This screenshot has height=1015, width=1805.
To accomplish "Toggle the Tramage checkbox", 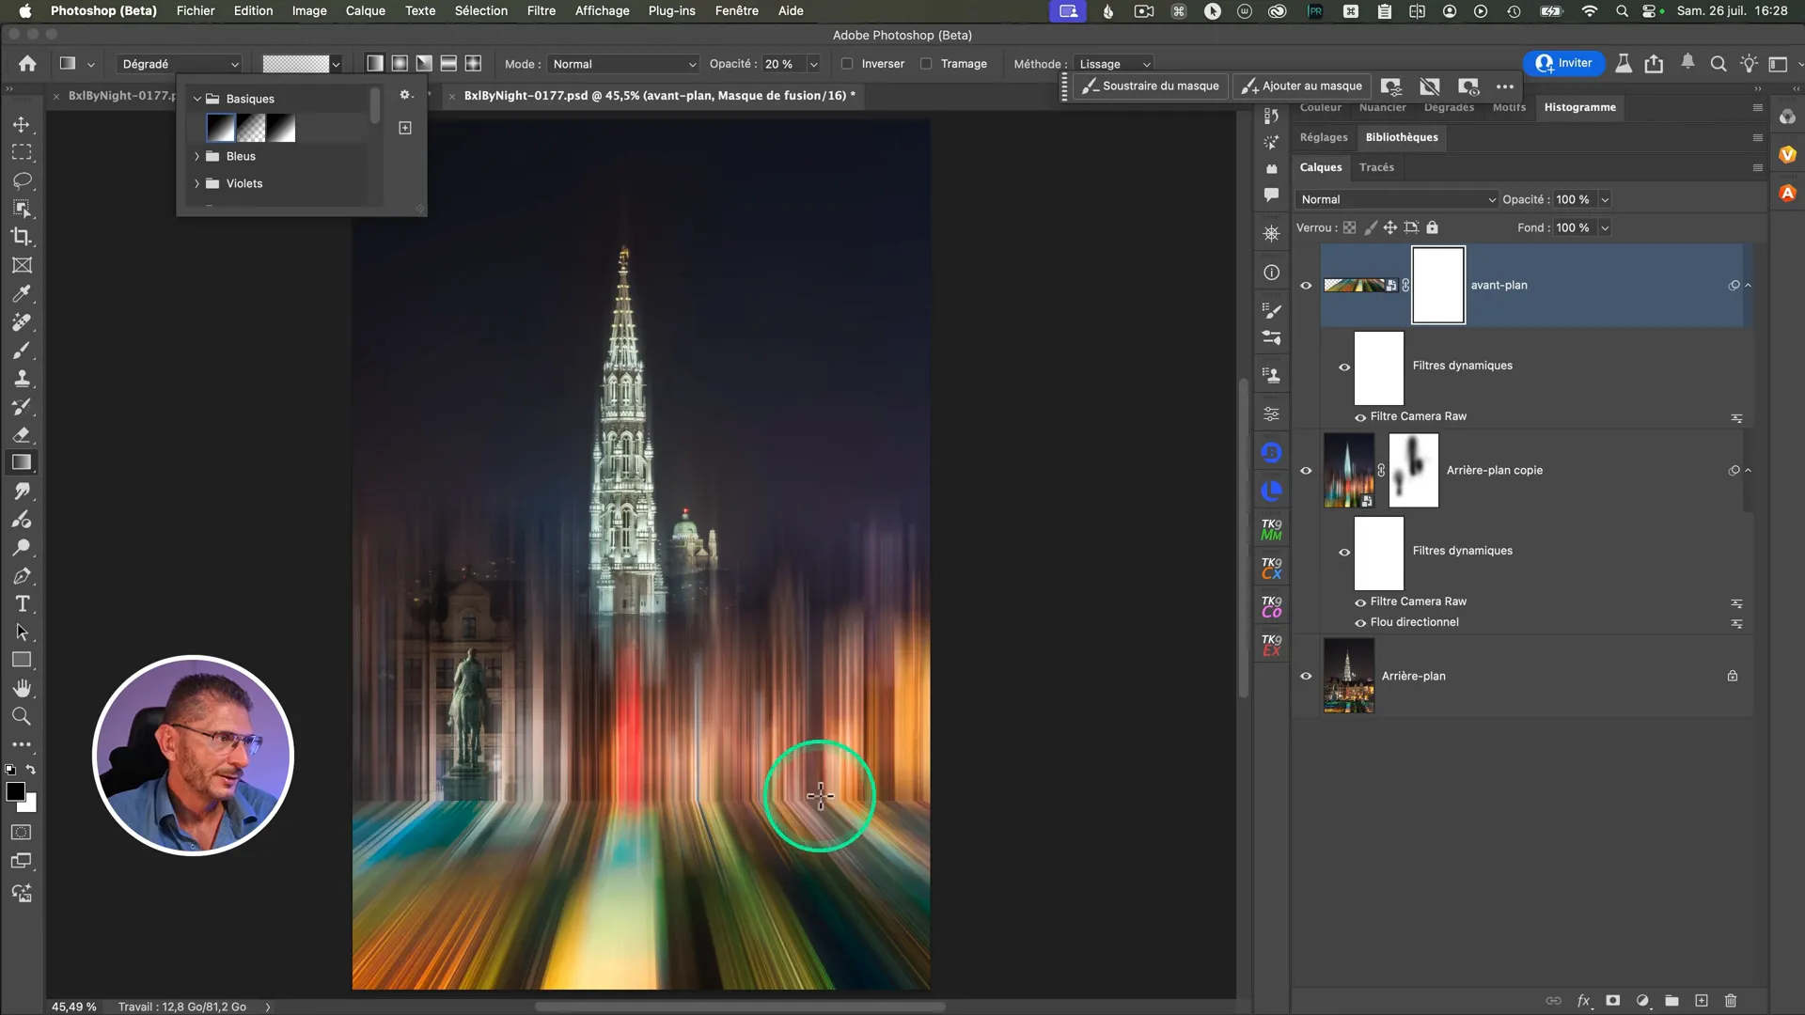I will 926,64.
